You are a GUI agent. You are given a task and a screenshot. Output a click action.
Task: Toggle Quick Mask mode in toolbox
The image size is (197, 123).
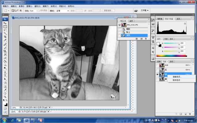tap(5, 108)
